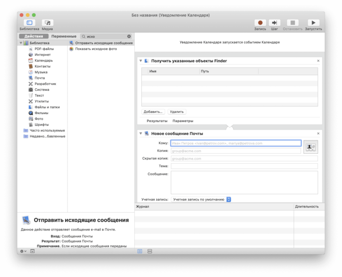Click the Копия field
The height and width of the screenshot is (277, 342).
(x=236, y=151)
